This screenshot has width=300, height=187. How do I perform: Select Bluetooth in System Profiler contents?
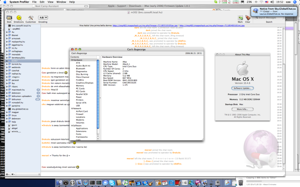point(81,68)
